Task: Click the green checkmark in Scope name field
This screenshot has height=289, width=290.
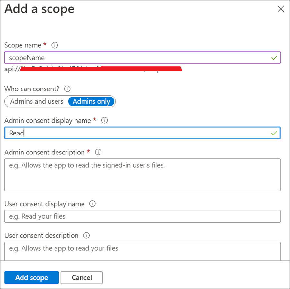Action: 274,58
